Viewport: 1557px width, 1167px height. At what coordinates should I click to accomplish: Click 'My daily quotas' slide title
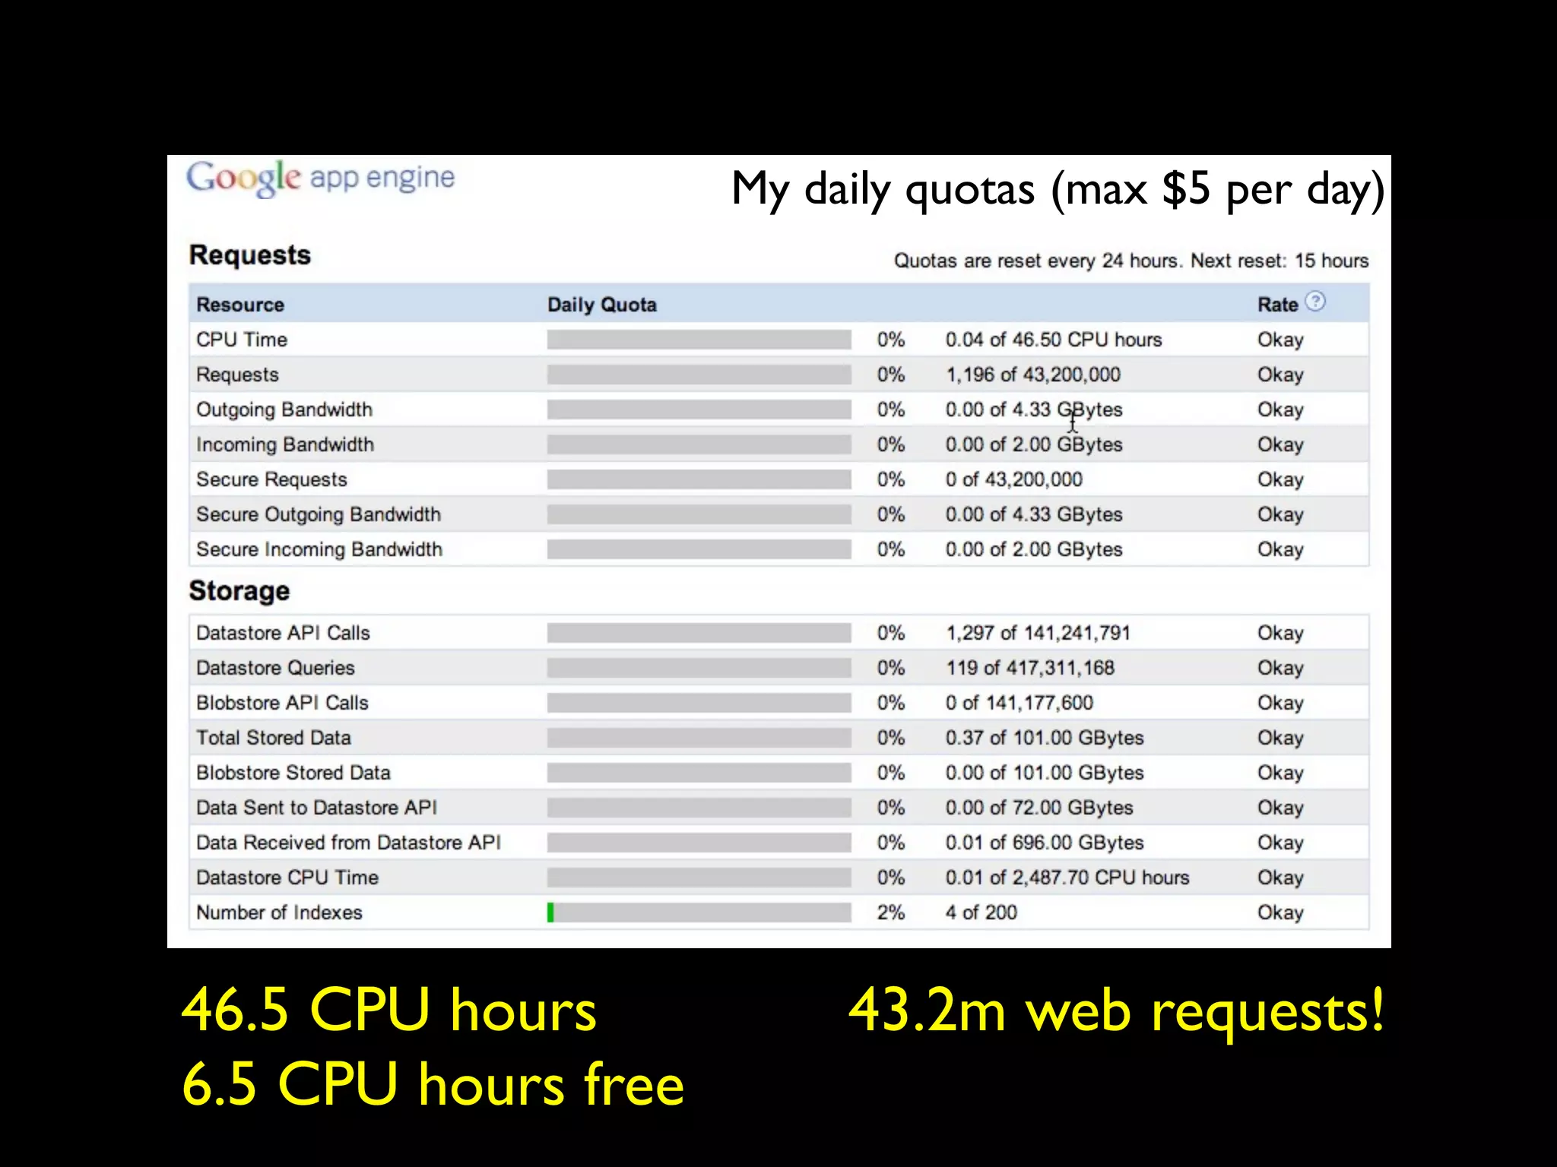point(1058,189)
